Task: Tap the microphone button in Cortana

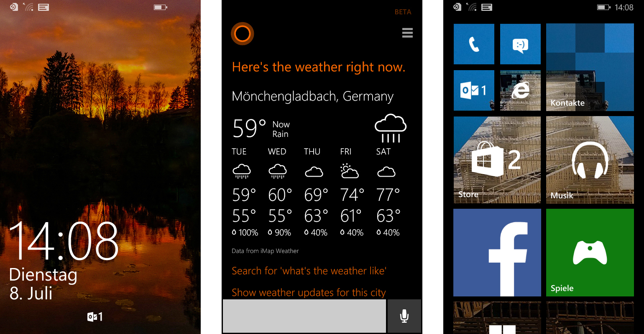Action: 404,316
